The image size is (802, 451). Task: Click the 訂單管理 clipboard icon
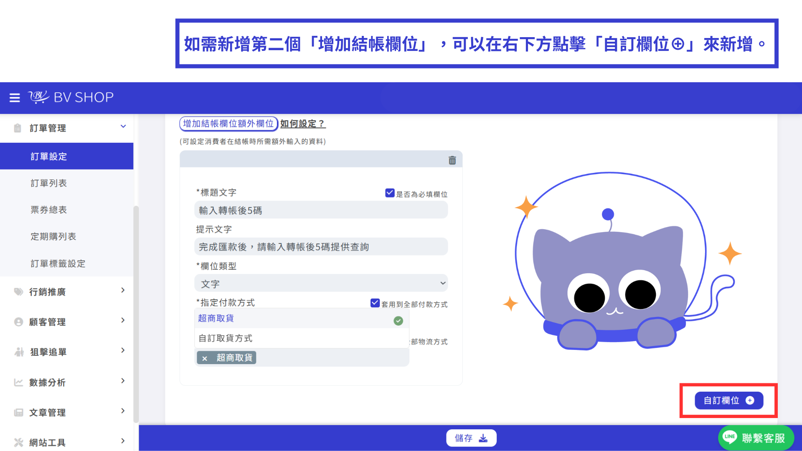[18, 128]
